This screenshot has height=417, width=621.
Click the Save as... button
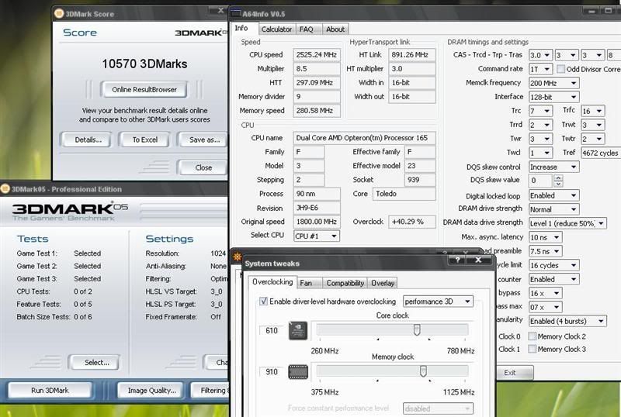click(203, 140)
